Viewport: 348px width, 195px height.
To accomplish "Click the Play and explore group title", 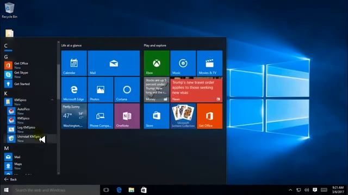I will pyautogui.click(x=155, y=45).
